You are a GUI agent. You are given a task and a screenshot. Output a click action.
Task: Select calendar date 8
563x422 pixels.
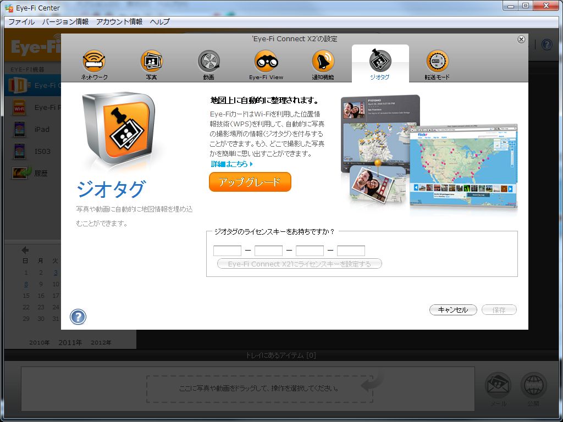click(x=26, y=284)
